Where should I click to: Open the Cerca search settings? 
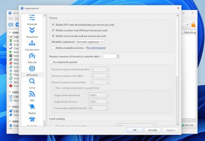click(x=32, y=83)
